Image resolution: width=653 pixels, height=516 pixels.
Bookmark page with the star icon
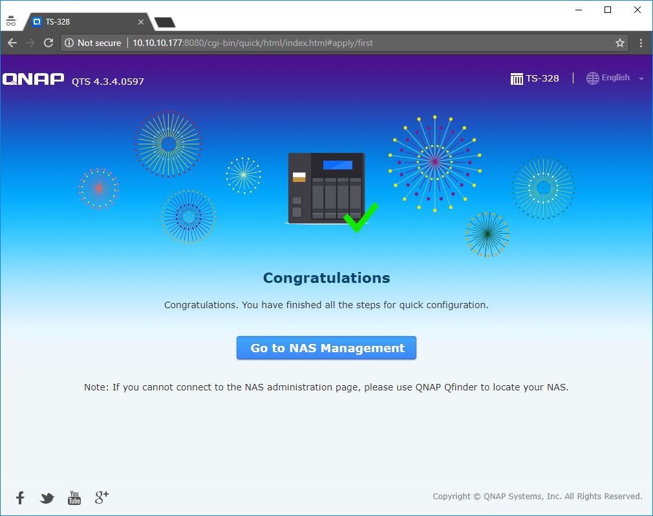click(619, 43)
